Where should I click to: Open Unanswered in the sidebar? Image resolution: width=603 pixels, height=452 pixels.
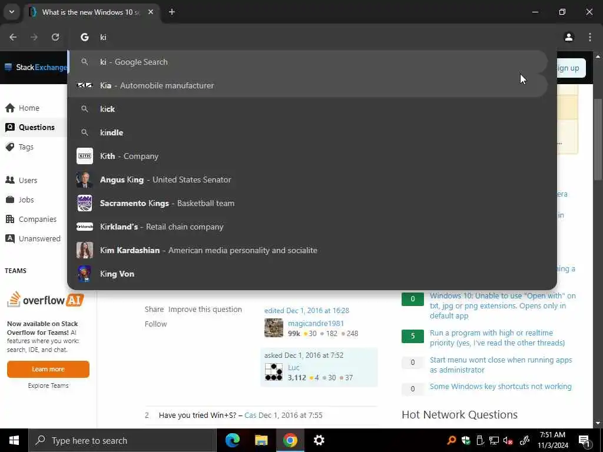[x=34, y=238]
